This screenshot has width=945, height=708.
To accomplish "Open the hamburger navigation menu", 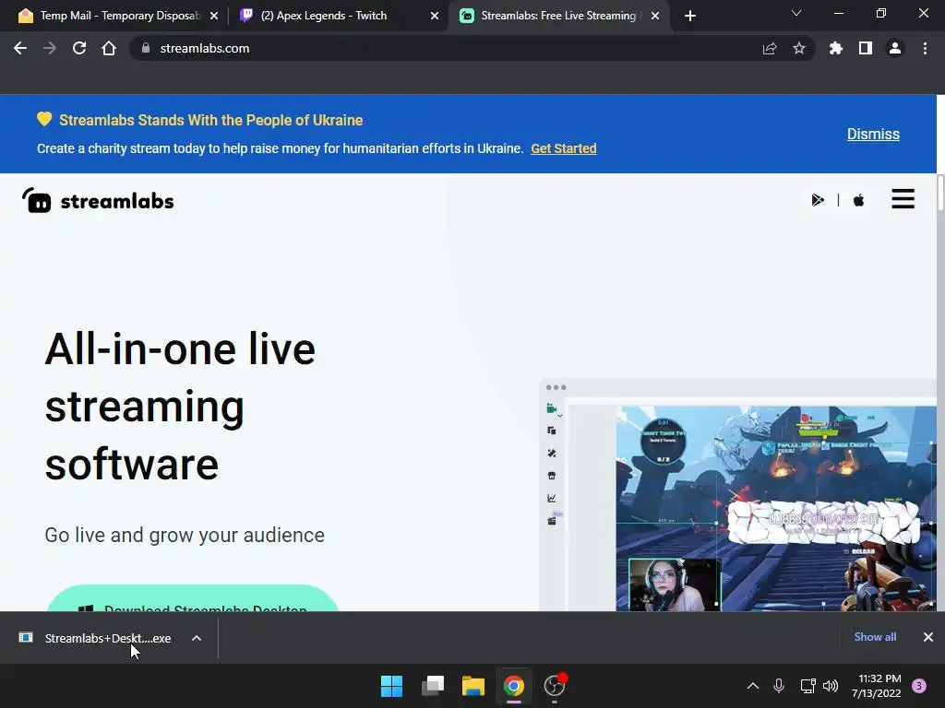I will [903, 199].
